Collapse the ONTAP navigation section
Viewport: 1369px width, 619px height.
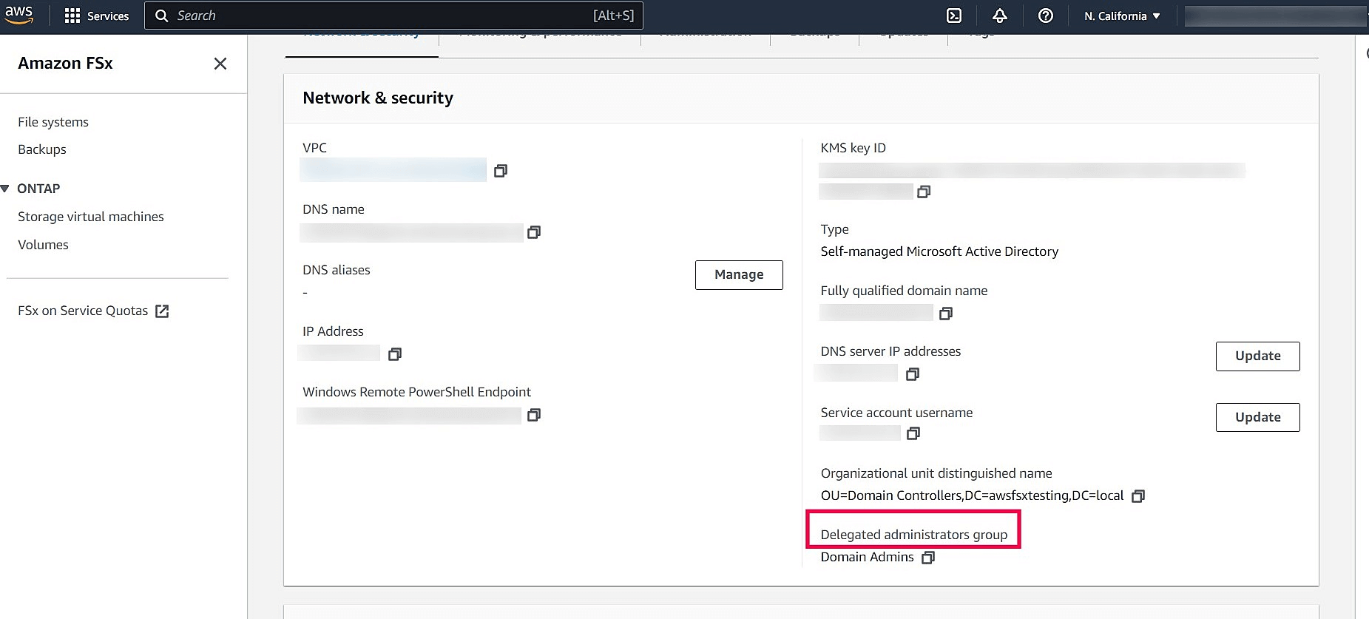click(x=5, y=189)
